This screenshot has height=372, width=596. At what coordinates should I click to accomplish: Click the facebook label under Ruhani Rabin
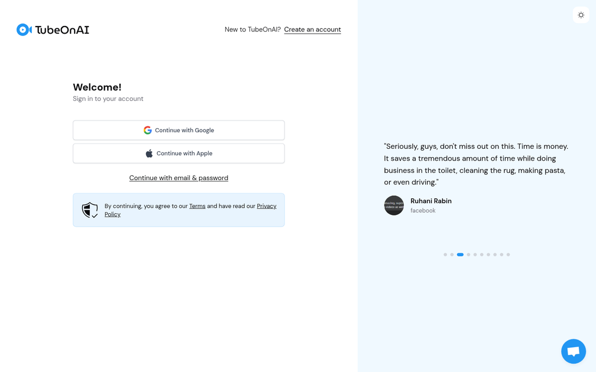[423, 210]
